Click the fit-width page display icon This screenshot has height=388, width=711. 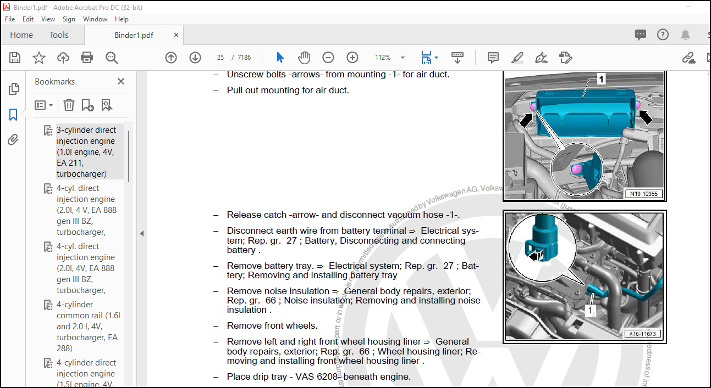pos(426,58)
